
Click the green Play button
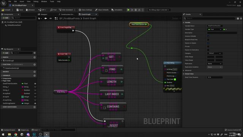click(128, 10)
